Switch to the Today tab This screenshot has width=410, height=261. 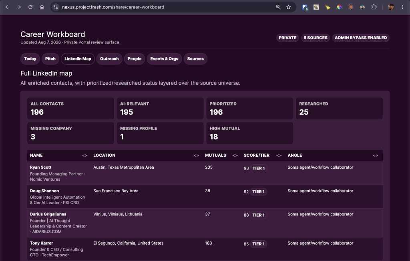[30, 59]
